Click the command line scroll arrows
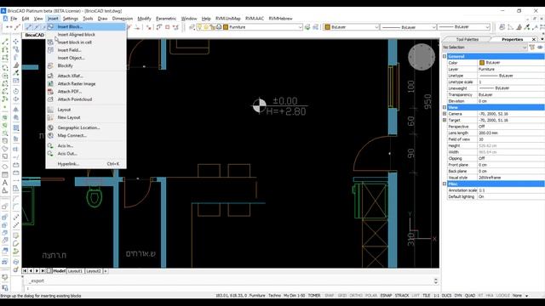This screenshot has width=545, height=306. pyautogui.click(x=435, y=280)
